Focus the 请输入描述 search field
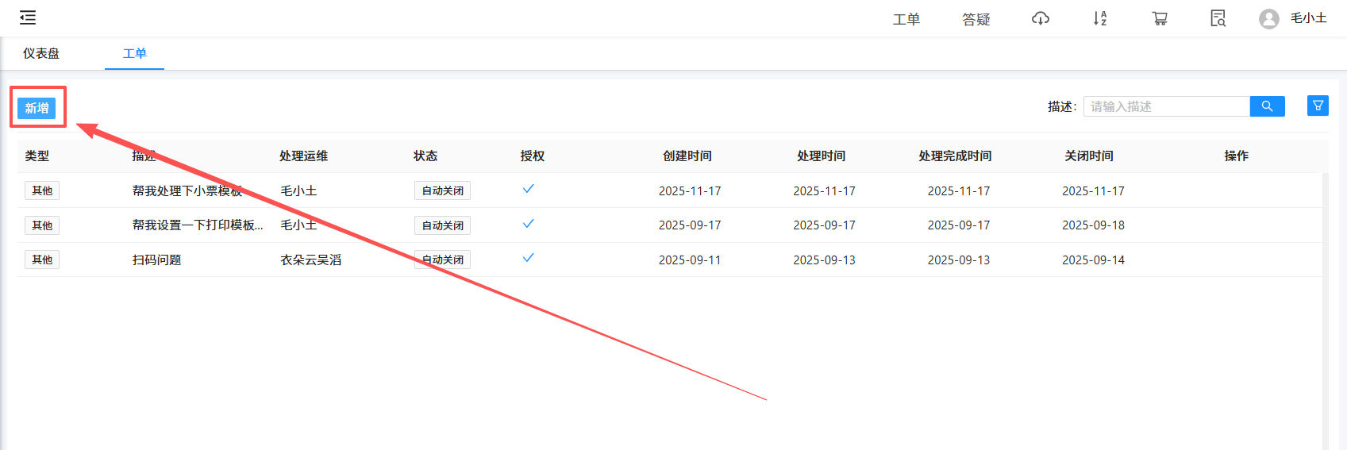 (x=1166, y=106)
